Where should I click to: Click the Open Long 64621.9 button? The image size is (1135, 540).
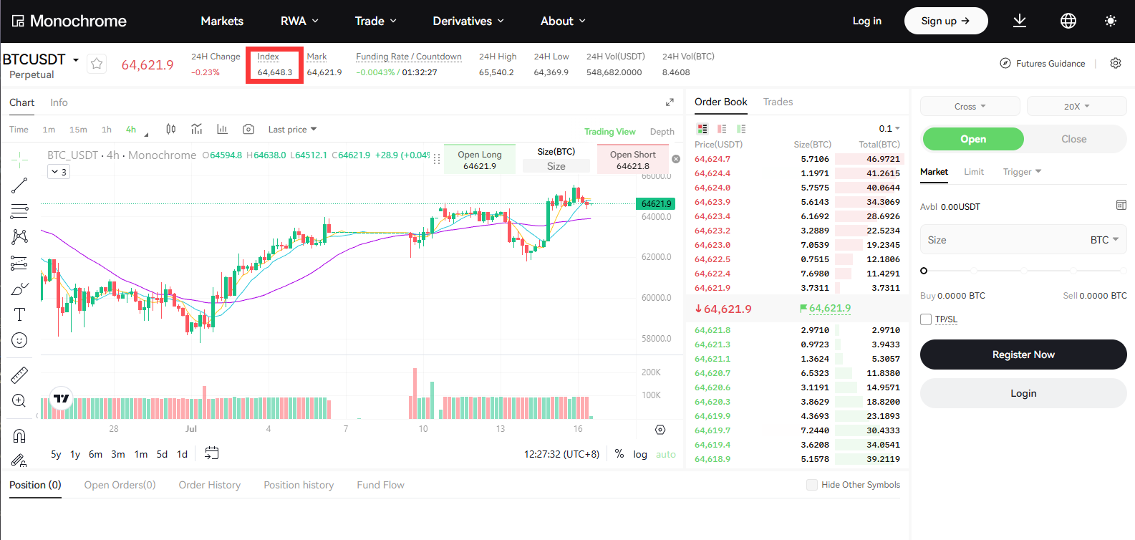[x=480, y=160]
